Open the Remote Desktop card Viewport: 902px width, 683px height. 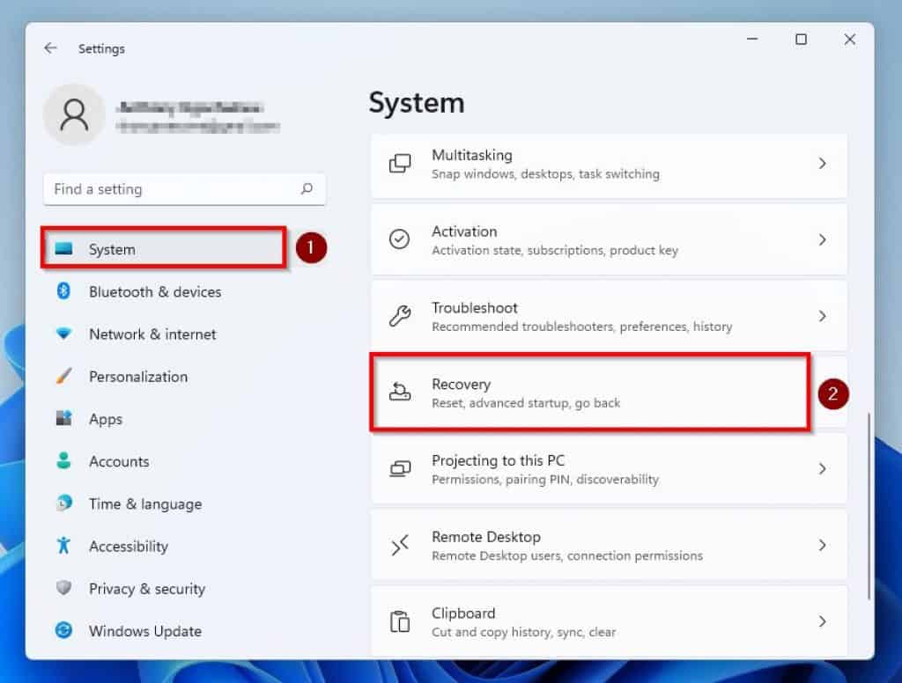point(610,546)
